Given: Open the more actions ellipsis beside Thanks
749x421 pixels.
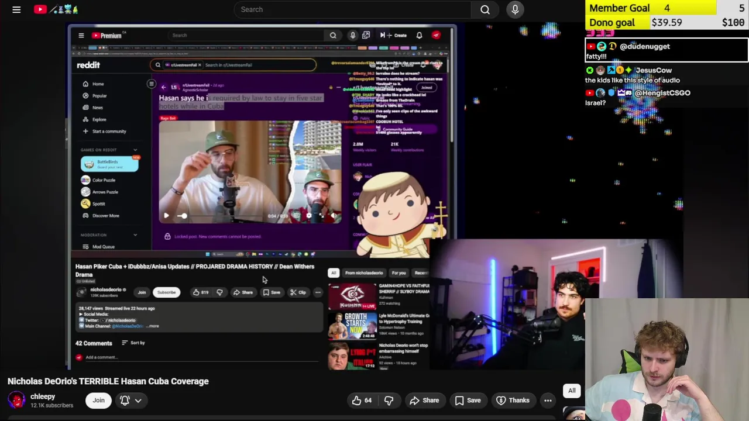Looking at the screenshot, I should (548, 401).
